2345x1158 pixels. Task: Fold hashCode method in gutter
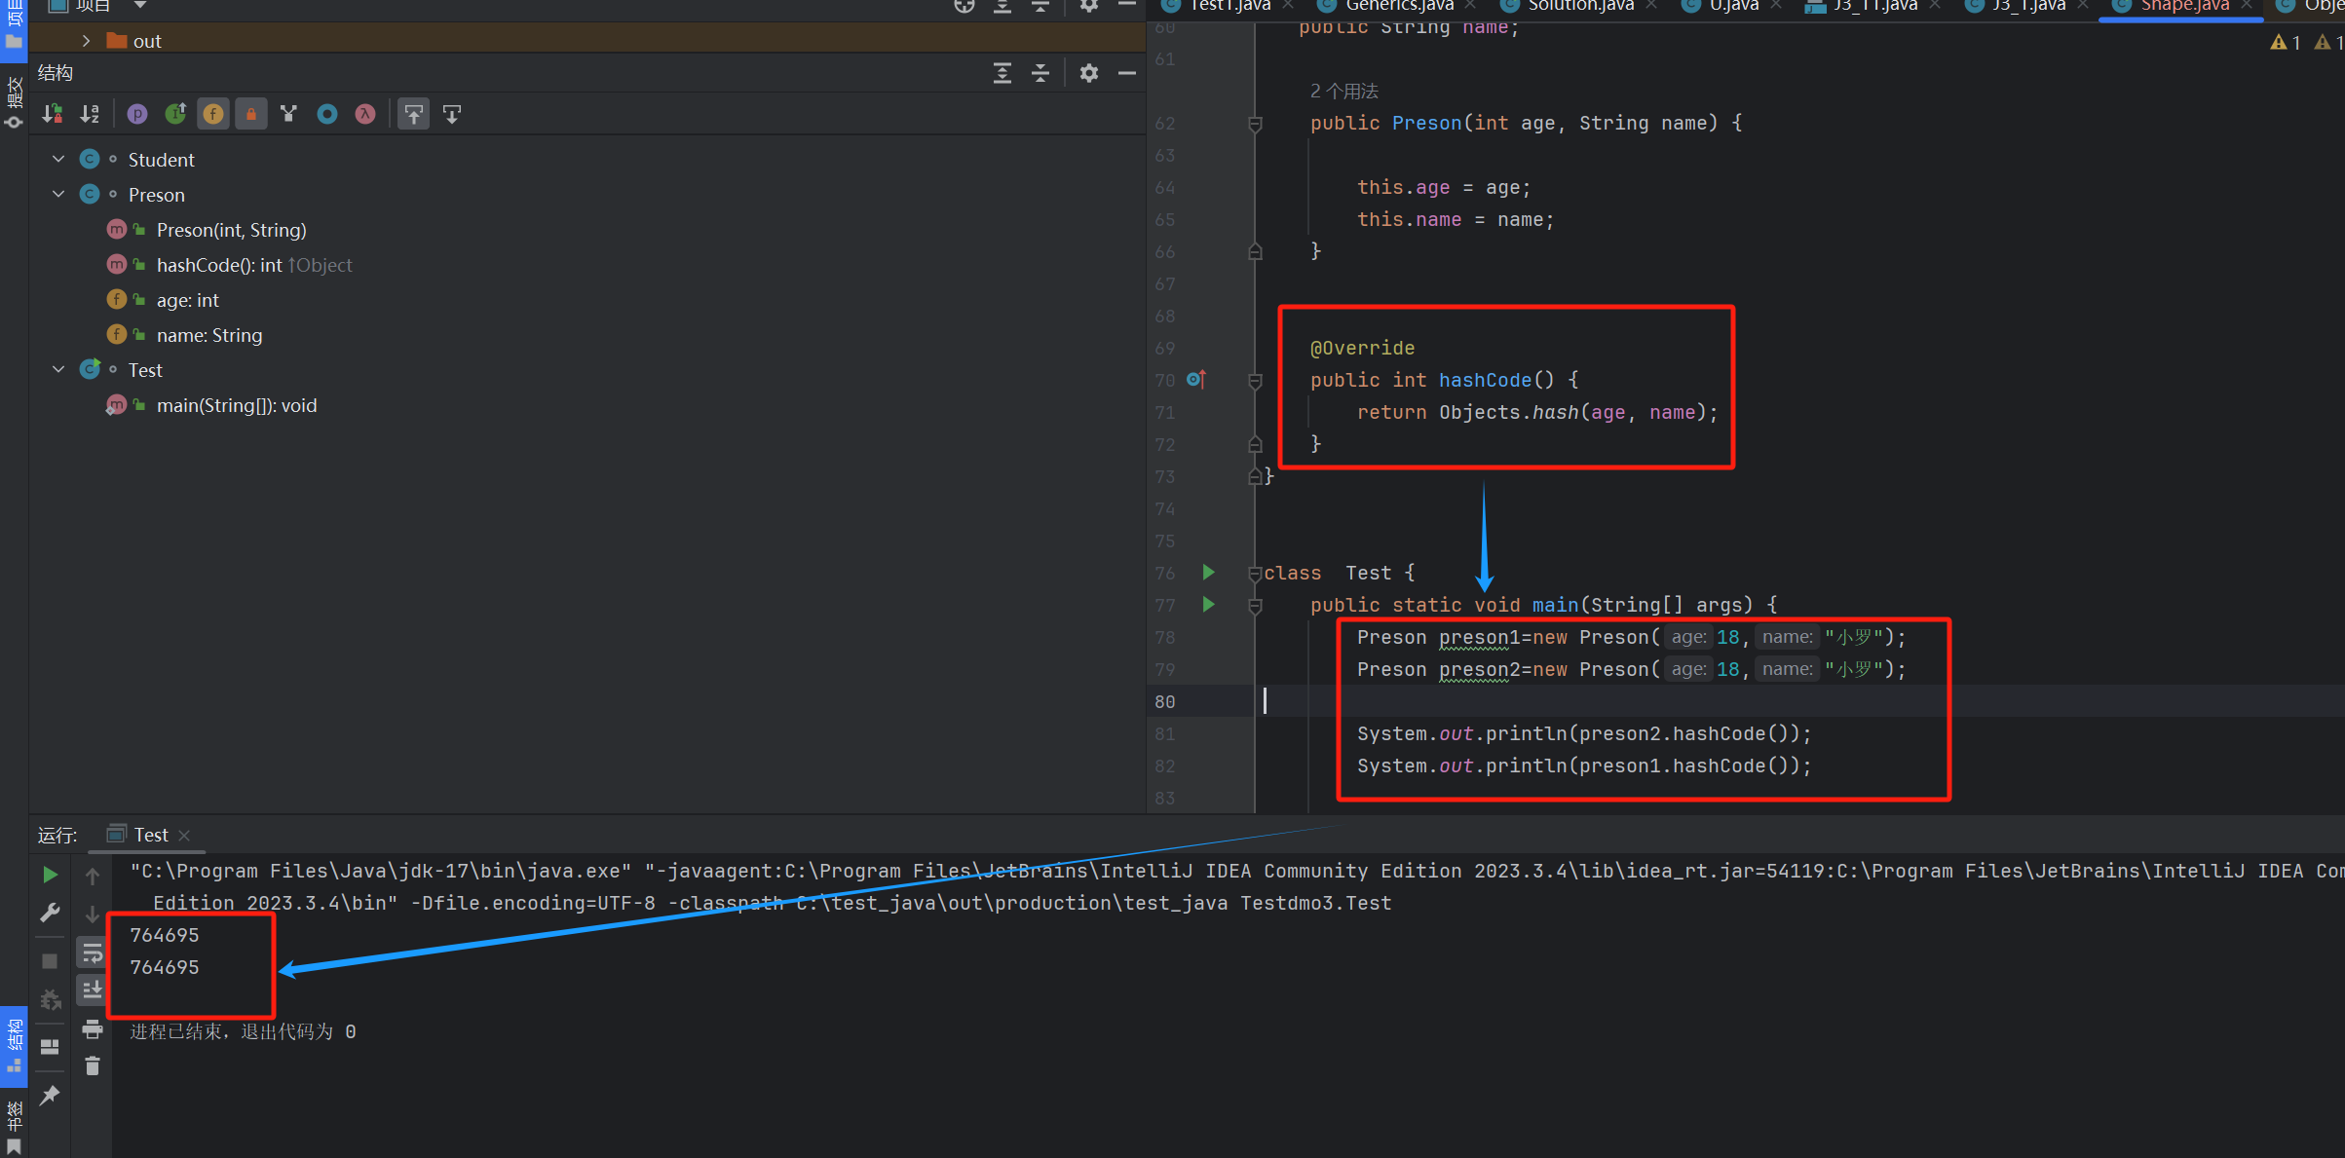[1255, 381]
